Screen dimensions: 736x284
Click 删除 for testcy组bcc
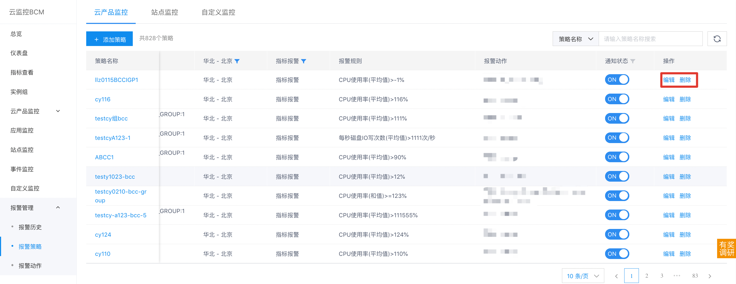click(x=685, y=118)
